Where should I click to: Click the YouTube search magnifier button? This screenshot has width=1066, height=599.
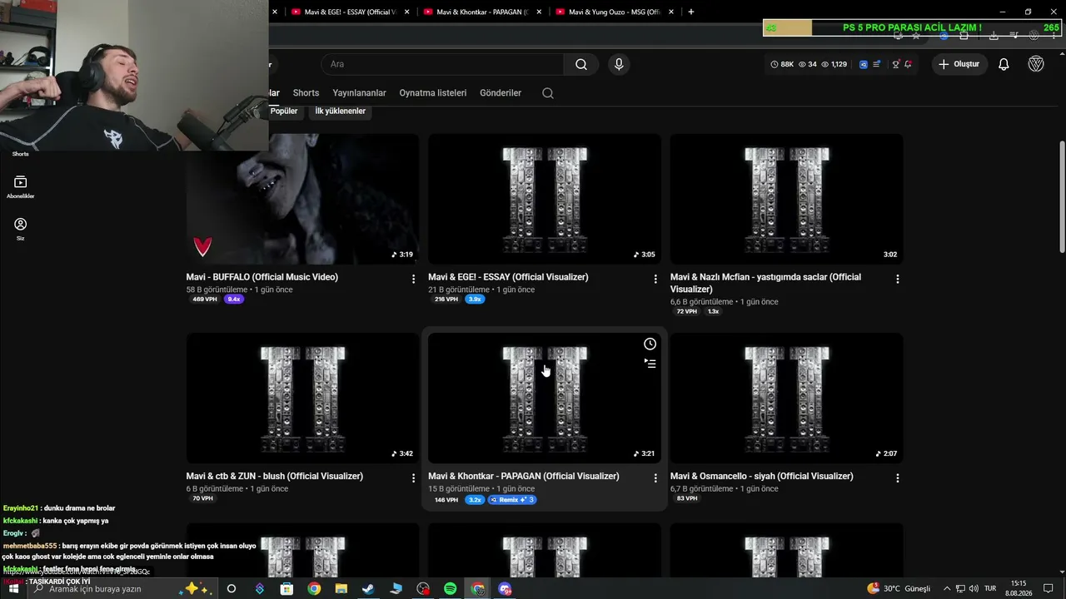[580, 64]
